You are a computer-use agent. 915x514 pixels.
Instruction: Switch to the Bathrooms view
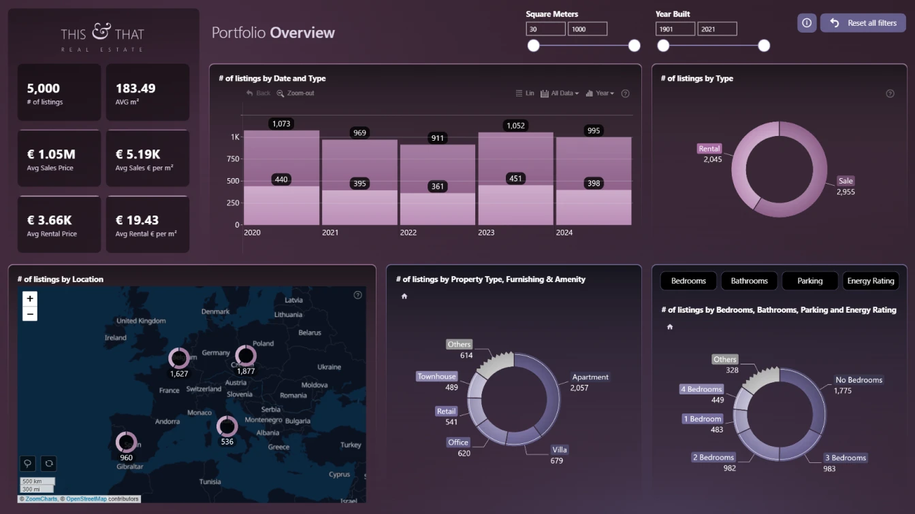pyautogui.click(x=749, y=281)
